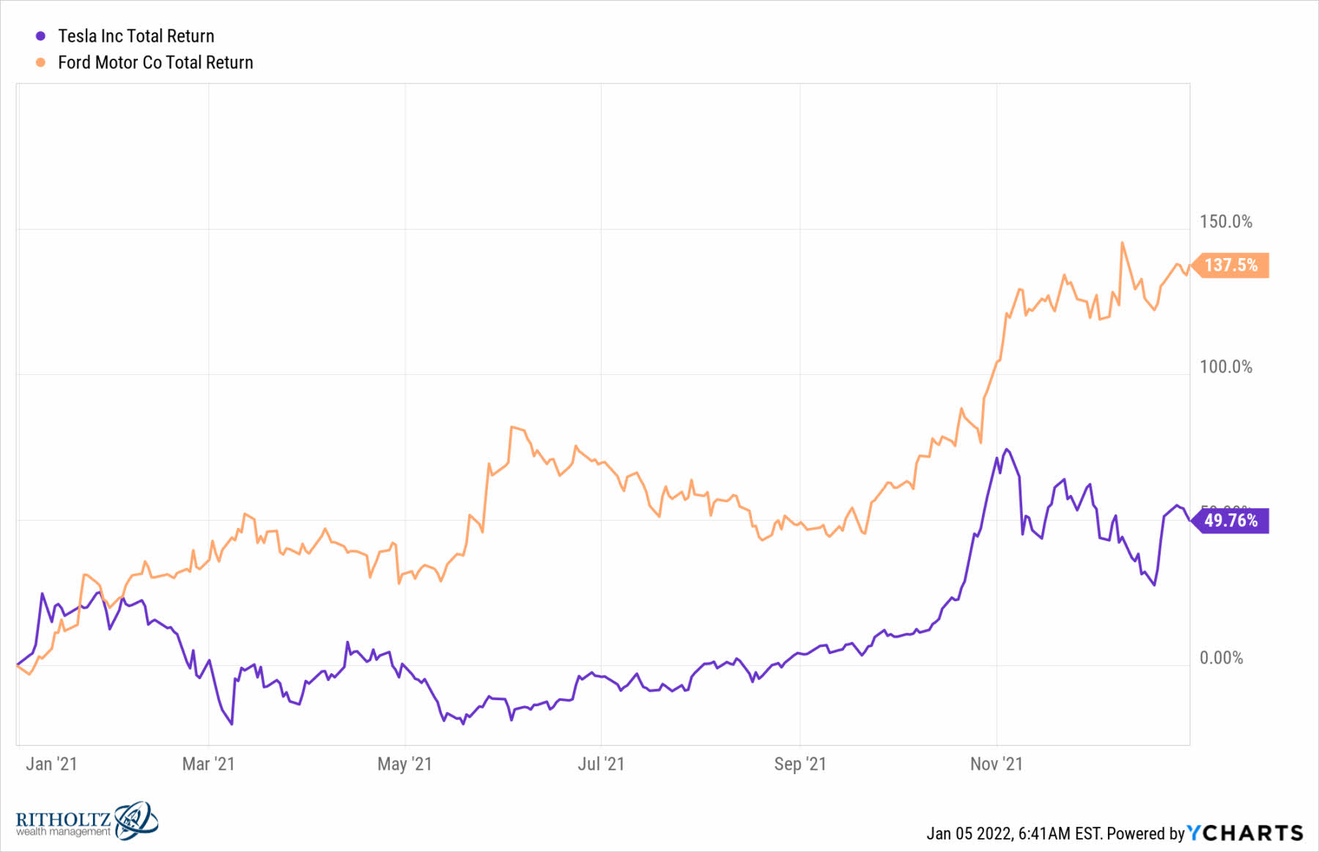Click the purple Tesla legend dot
Image resolution: width=1319 pixels, height=852 pixels.
pos(41,36)
